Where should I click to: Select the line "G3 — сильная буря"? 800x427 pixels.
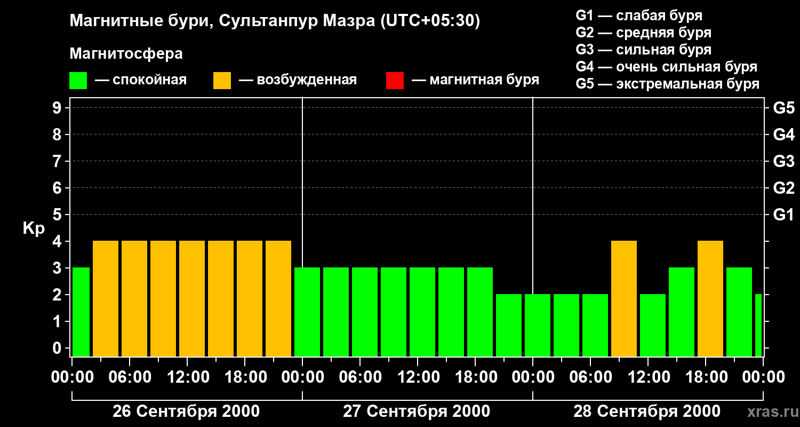(x=644, y=50)
